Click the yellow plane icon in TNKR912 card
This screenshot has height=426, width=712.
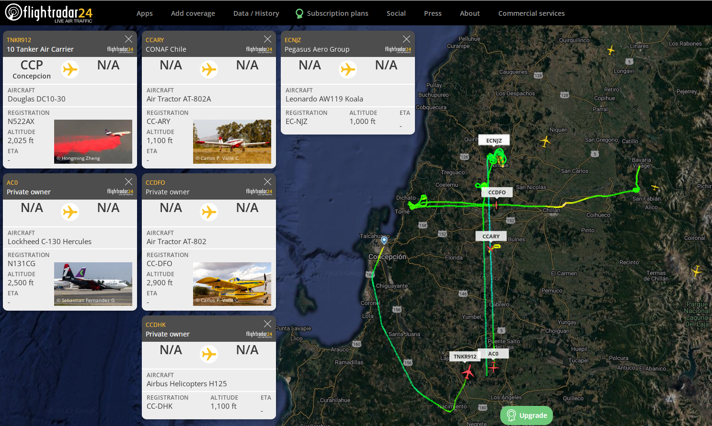pyautogui.click(x=70, y=69)
